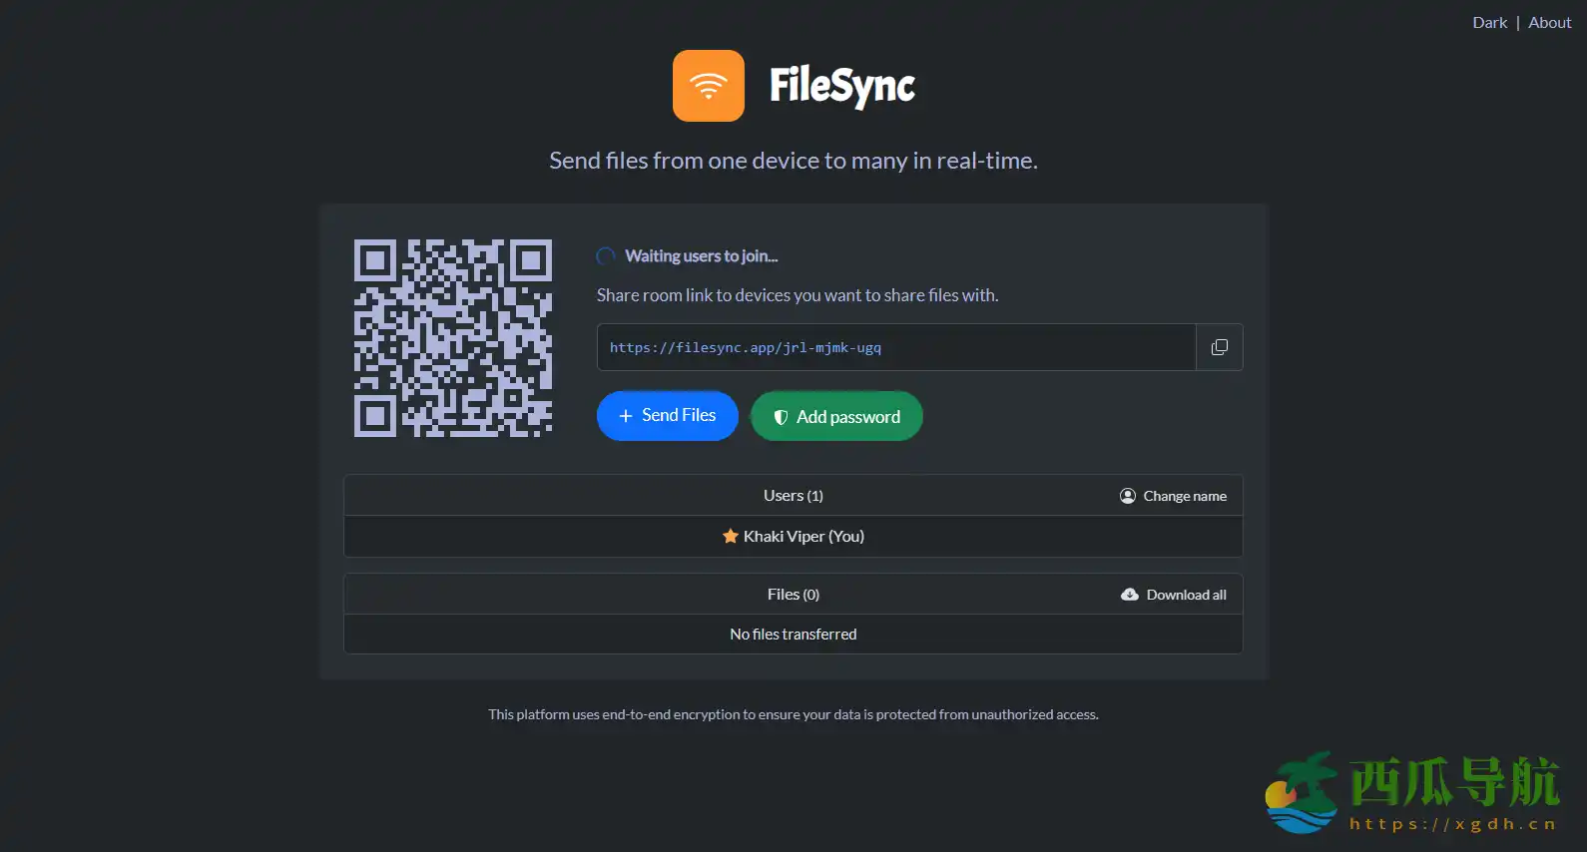
Task: Select the Files (0) header
Action: pyautogui.click(x=793, y=595)
